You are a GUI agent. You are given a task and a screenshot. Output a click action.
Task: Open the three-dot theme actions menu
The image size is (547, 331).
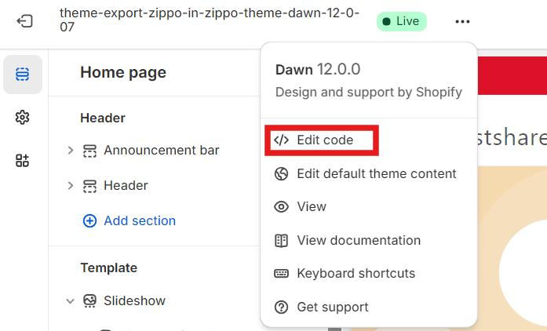(462, 21)
